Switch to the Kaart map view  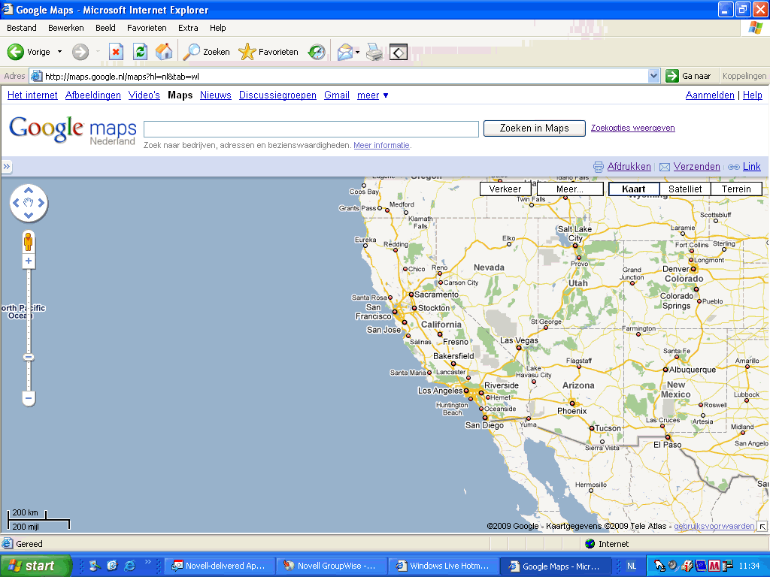point(633,189)
